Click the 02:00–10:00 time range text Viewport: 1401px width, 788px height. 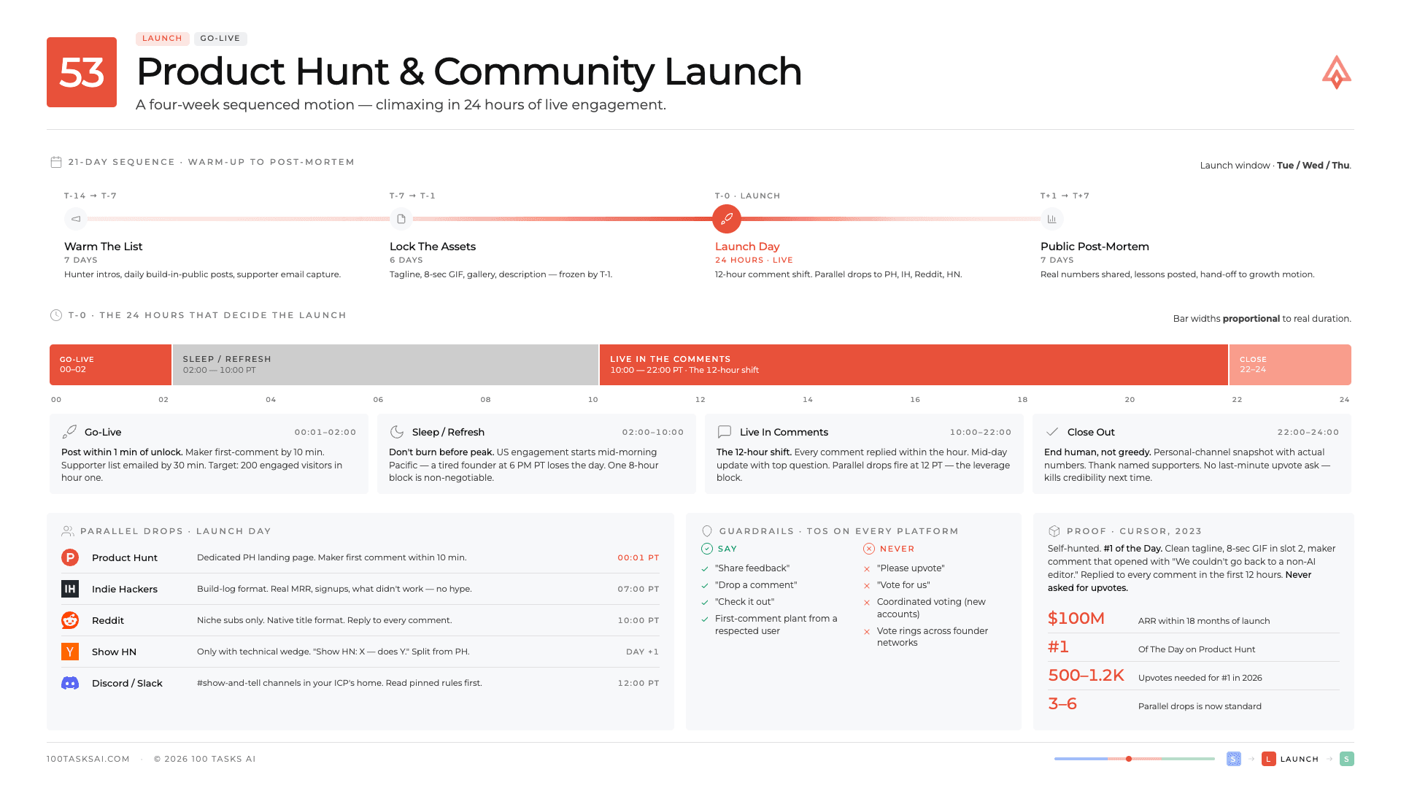click(x=653, y=432)
